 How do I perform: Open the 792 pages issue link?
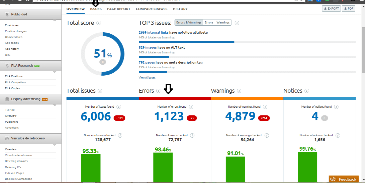coord(147,62)
